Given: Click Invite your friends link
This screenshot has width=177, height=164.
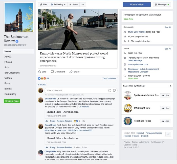Looking at the screenshot, I should (137, 32).
